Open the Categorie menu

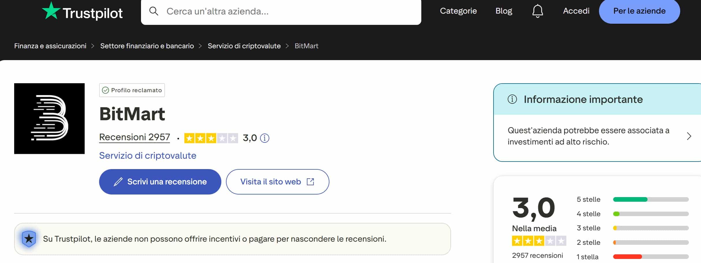(458, 11)
